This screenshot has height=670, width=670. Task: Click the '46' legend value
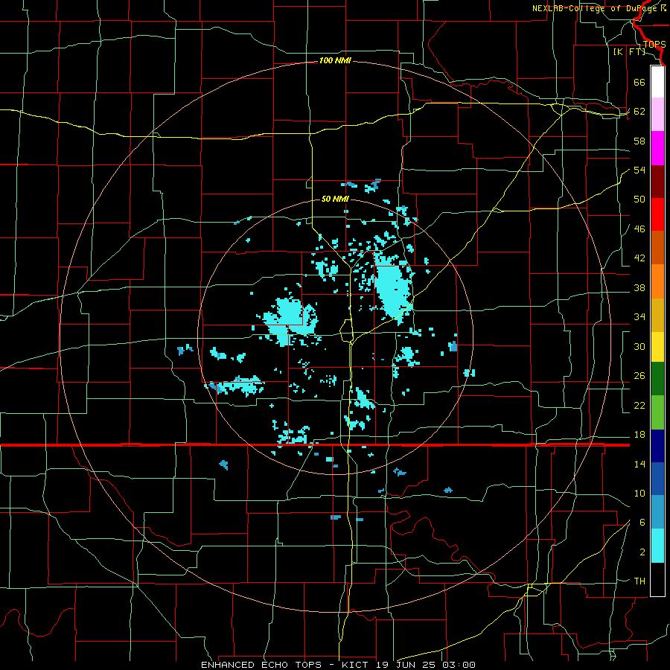pyautogui.click(x=639, y=229)
